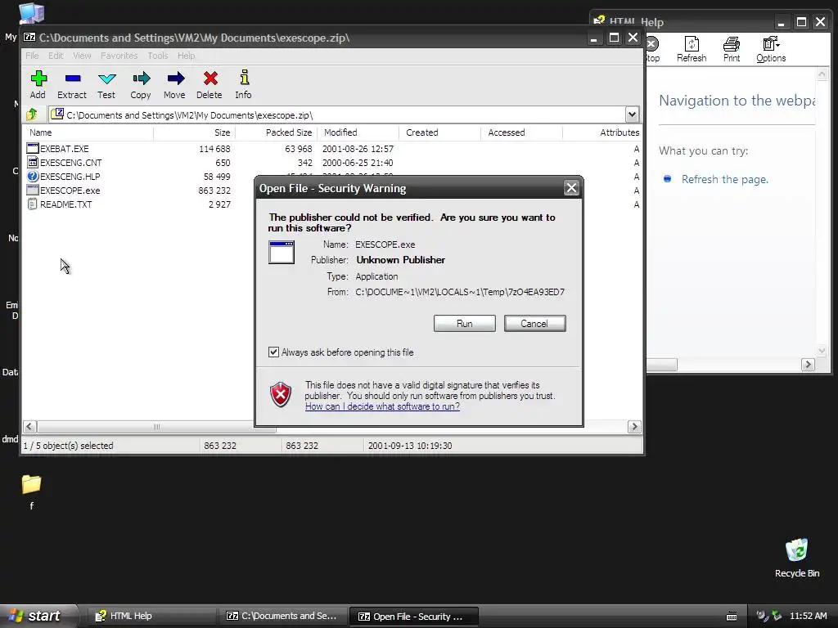Click Refresh the page link in HTML Help
Viewport: 838px width, 628px height.
pyautogui.click(x=725, y=179)
